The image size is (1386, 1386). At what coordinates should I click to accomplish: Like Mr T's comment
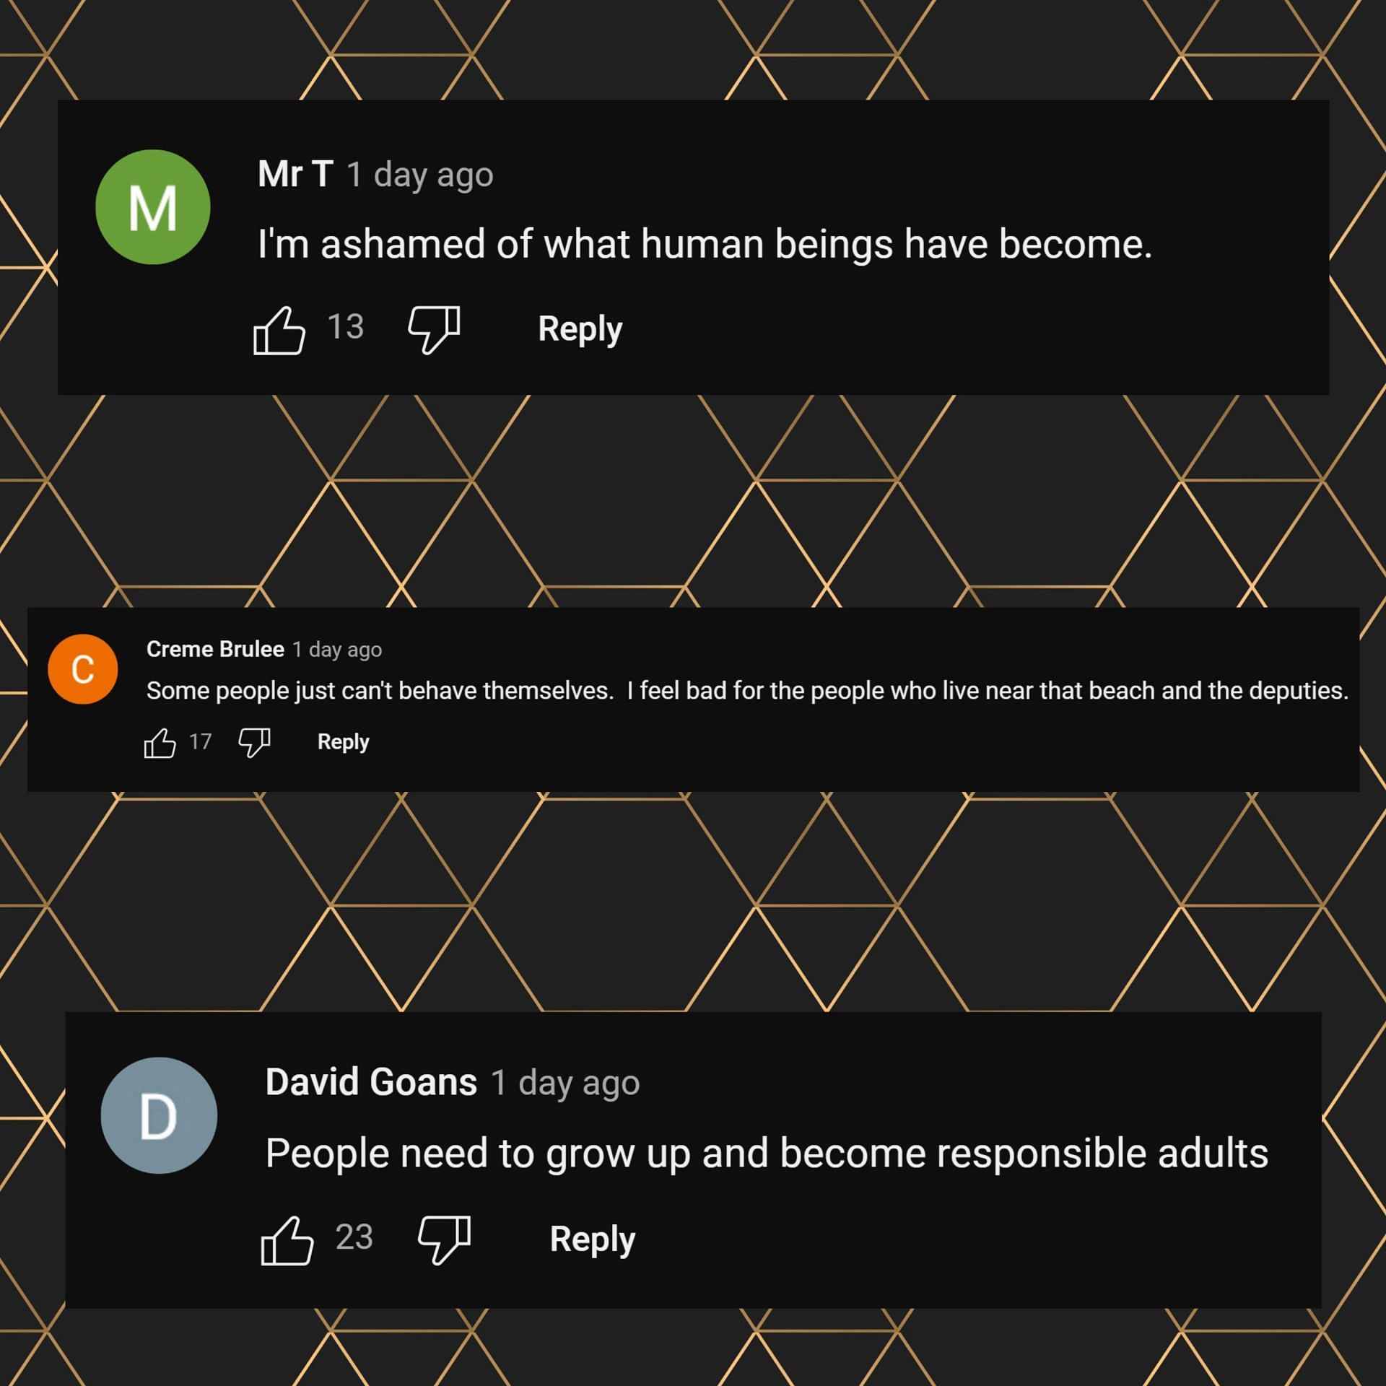pos(279,330)
